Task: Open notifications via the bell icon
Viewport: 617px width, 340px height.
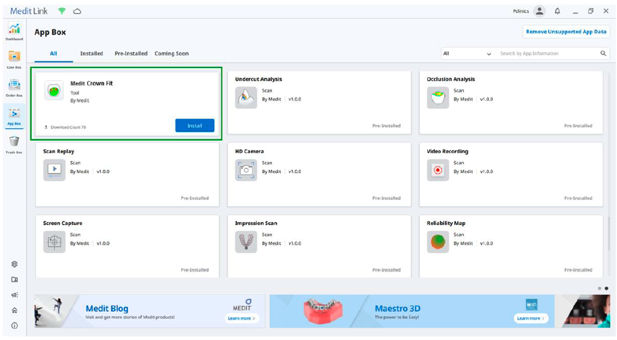Action: (x=557, y=11)
